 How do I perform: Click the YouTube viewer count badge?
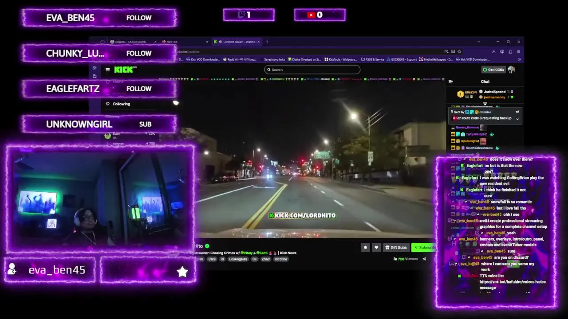tap(319, 15)
